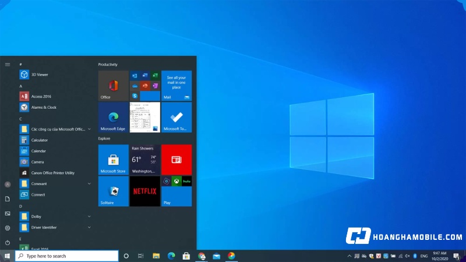The height and width of the screenshot is (262, 466).
Task: Open Canon Office Printer Utility
Action: tap(55, 173)
